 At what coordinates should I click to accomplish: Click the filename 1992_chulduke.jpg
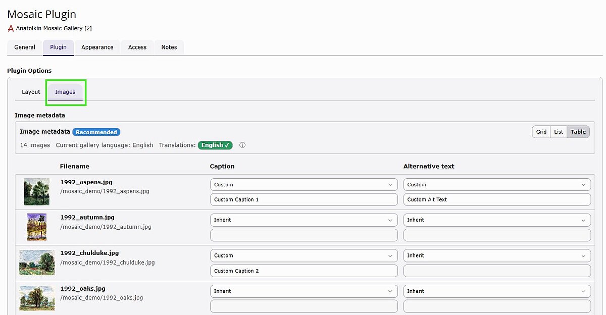coord(89,253)
